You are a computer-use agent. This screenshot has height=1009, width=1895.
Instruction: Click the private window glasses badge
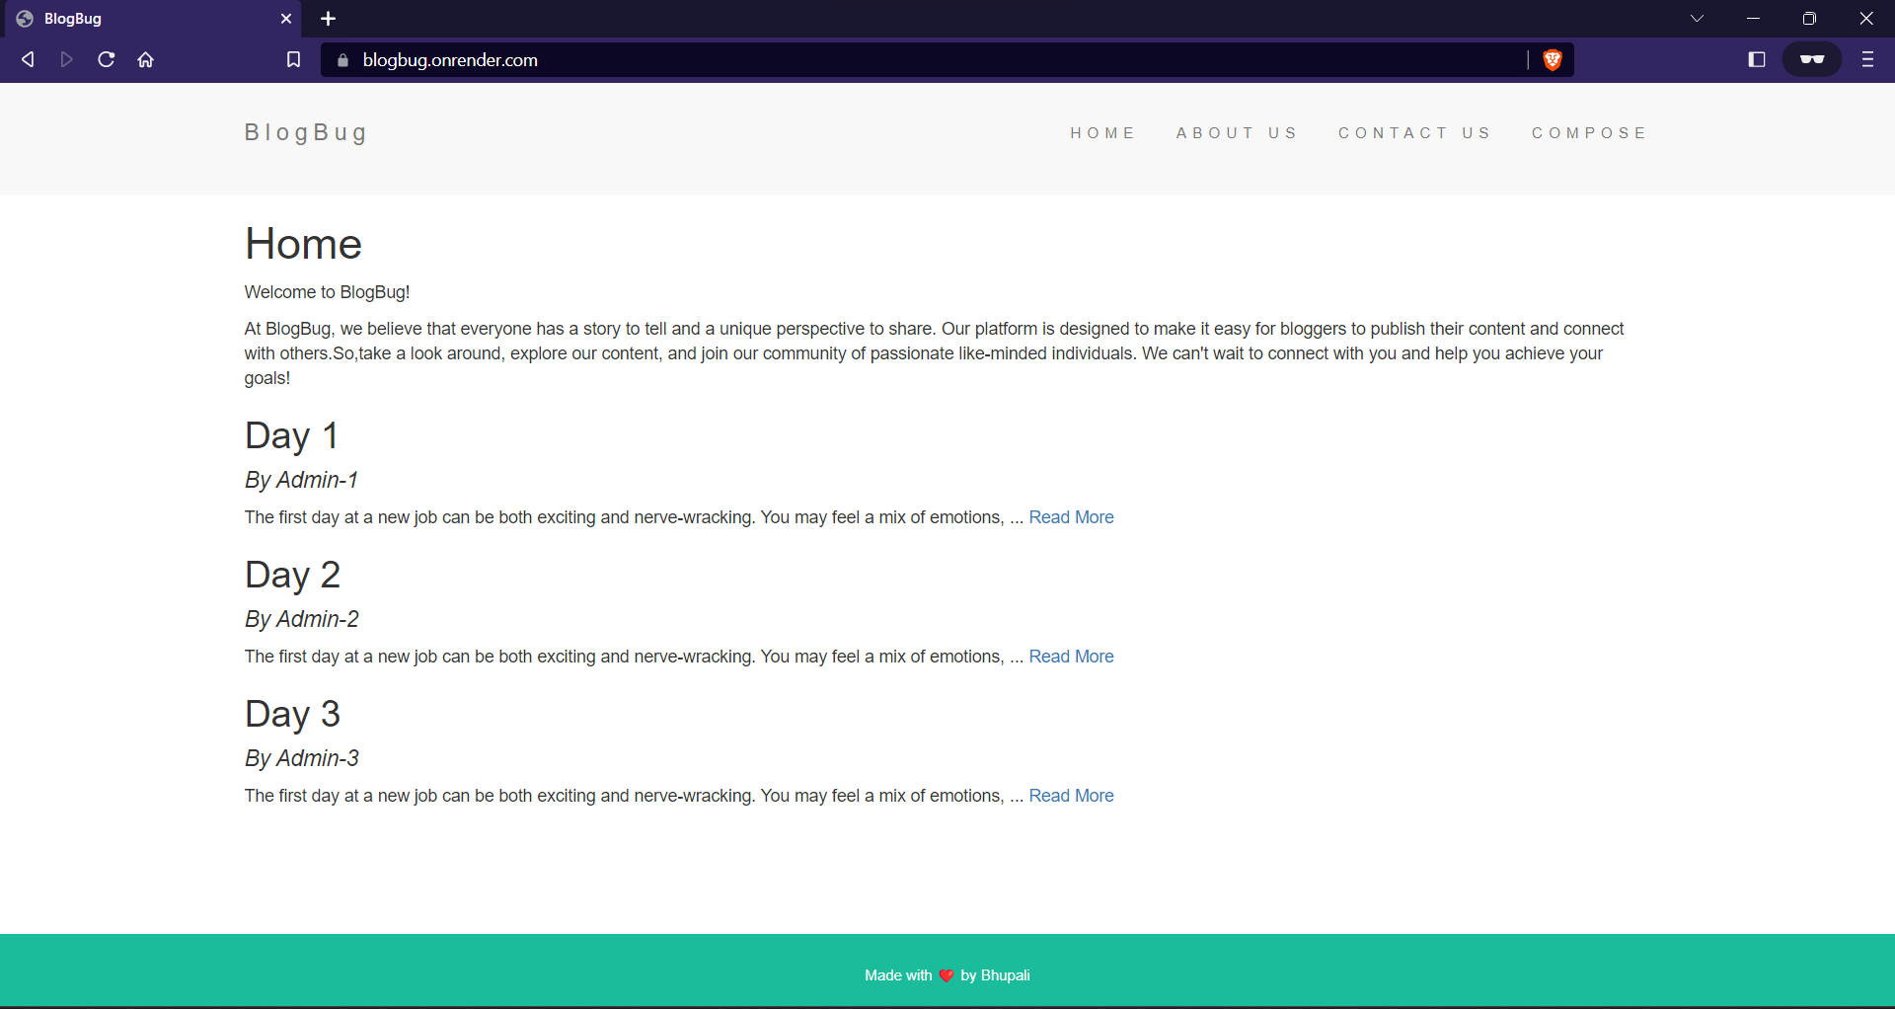point(1812,59)
